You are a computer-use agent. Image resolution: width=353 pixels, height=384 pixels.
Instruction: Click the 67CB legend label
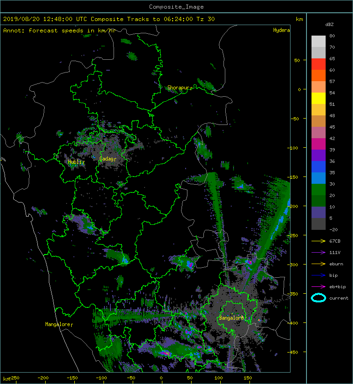(x=335, y=241)
